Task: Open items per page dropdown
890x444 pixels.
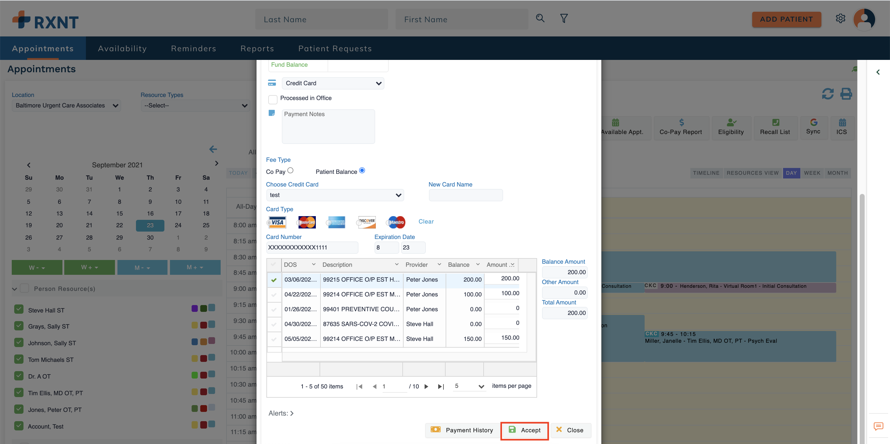Action: tap(469, 386)
